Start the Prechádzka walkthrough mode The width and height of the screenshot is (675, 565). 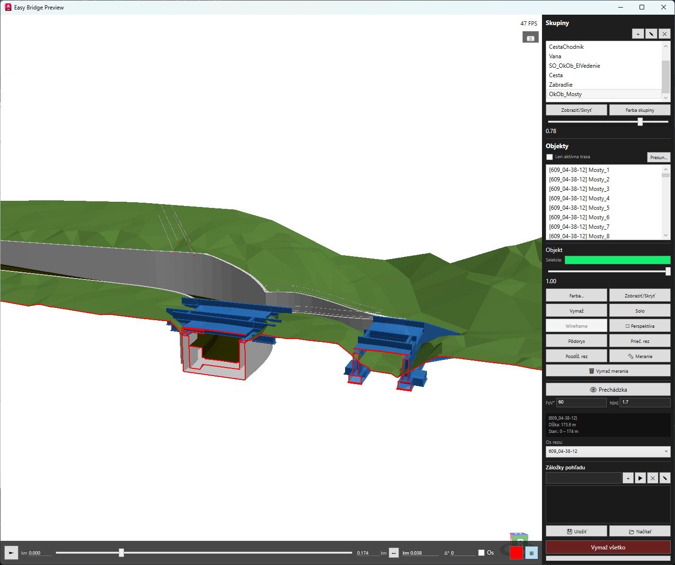[608, 389]
